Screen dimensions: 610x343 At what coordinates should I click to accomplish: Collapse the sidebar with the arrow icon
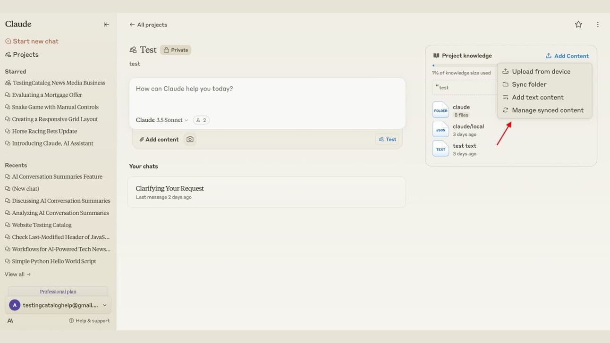pyautogui.click(x=106, y=25)
